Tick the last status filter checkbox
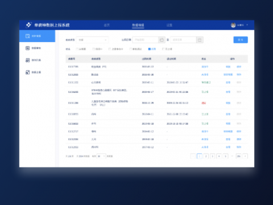This screenshot has height=205, width=273. point(163,49)
